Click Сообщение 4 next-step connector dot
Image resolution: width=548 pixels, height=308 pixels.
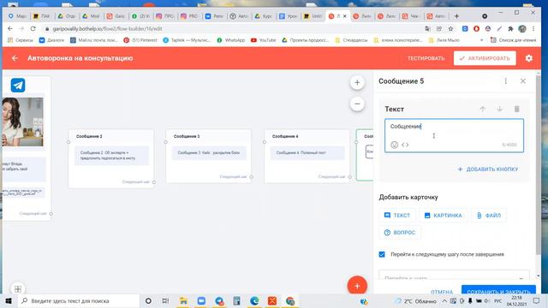350,177
